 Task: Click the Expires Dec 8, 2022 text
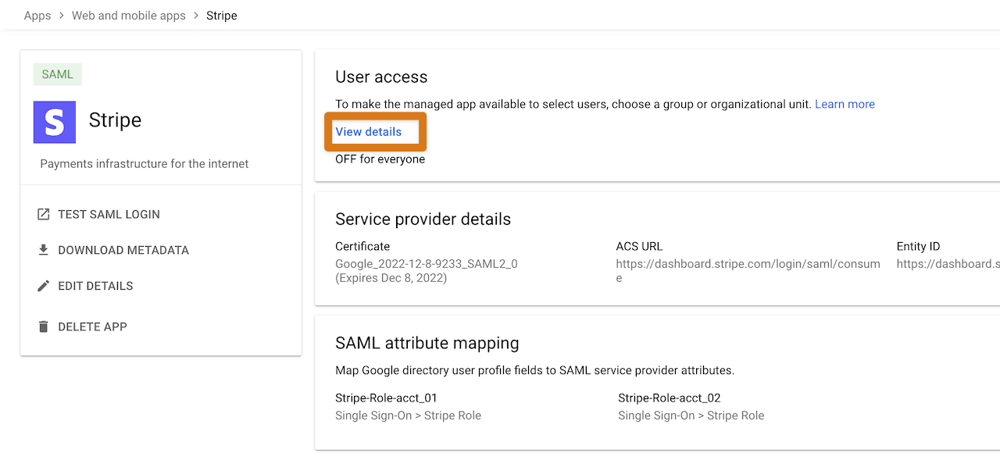(x=391, y=278)
